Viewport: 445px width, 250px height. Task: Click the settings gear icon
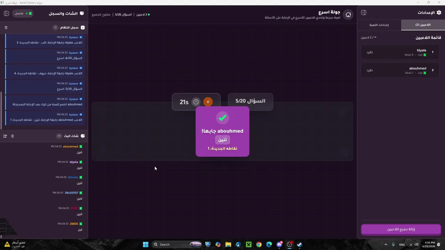[439, 12]
